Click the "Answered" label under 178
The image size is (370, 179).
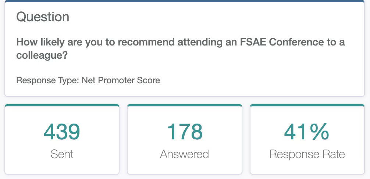pyautogui.click(x=185, y=154)
